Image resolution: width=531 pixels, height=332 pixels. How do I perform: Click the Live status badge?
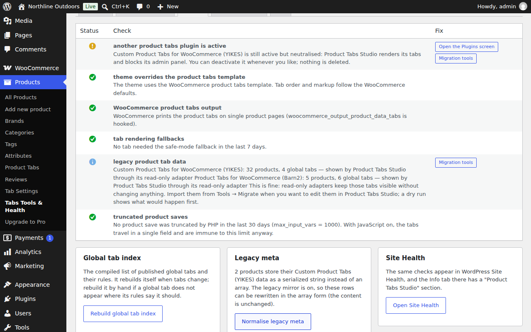90,7
